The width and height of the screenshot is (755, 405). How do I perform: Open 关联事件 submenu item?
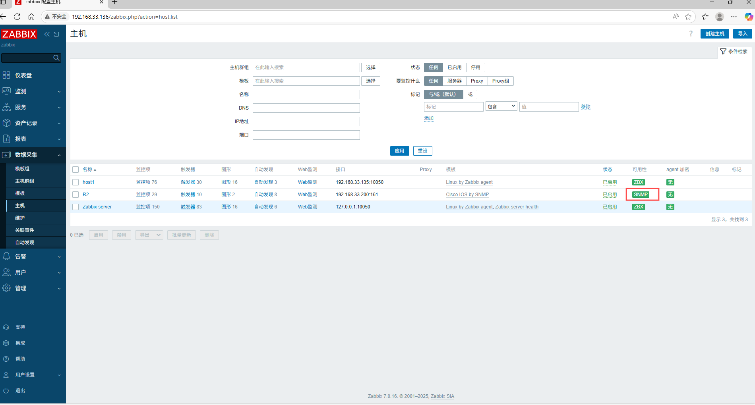tap(25, 230)
